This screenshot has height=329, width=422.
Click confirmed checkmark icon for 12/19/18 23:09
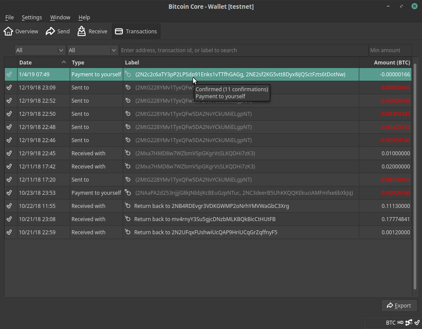point(9,87)
